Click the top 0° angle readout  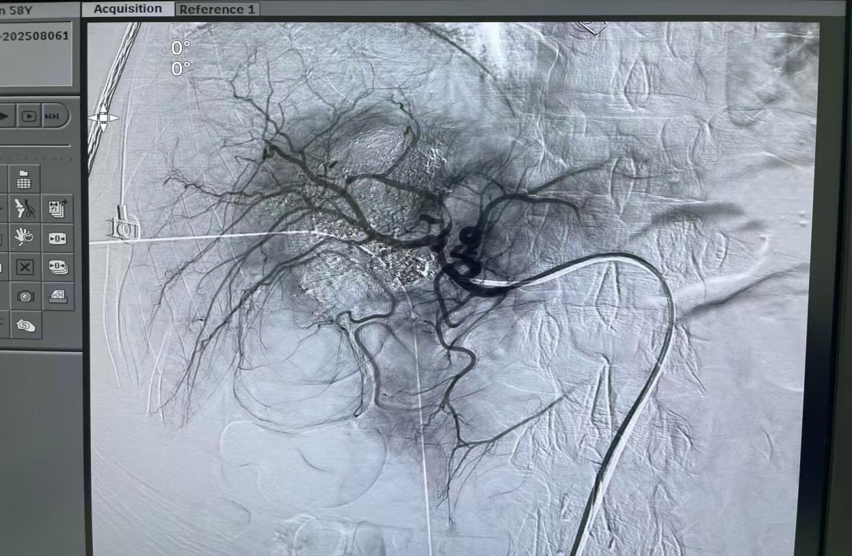pyautogui.click(x=181, y=47)
